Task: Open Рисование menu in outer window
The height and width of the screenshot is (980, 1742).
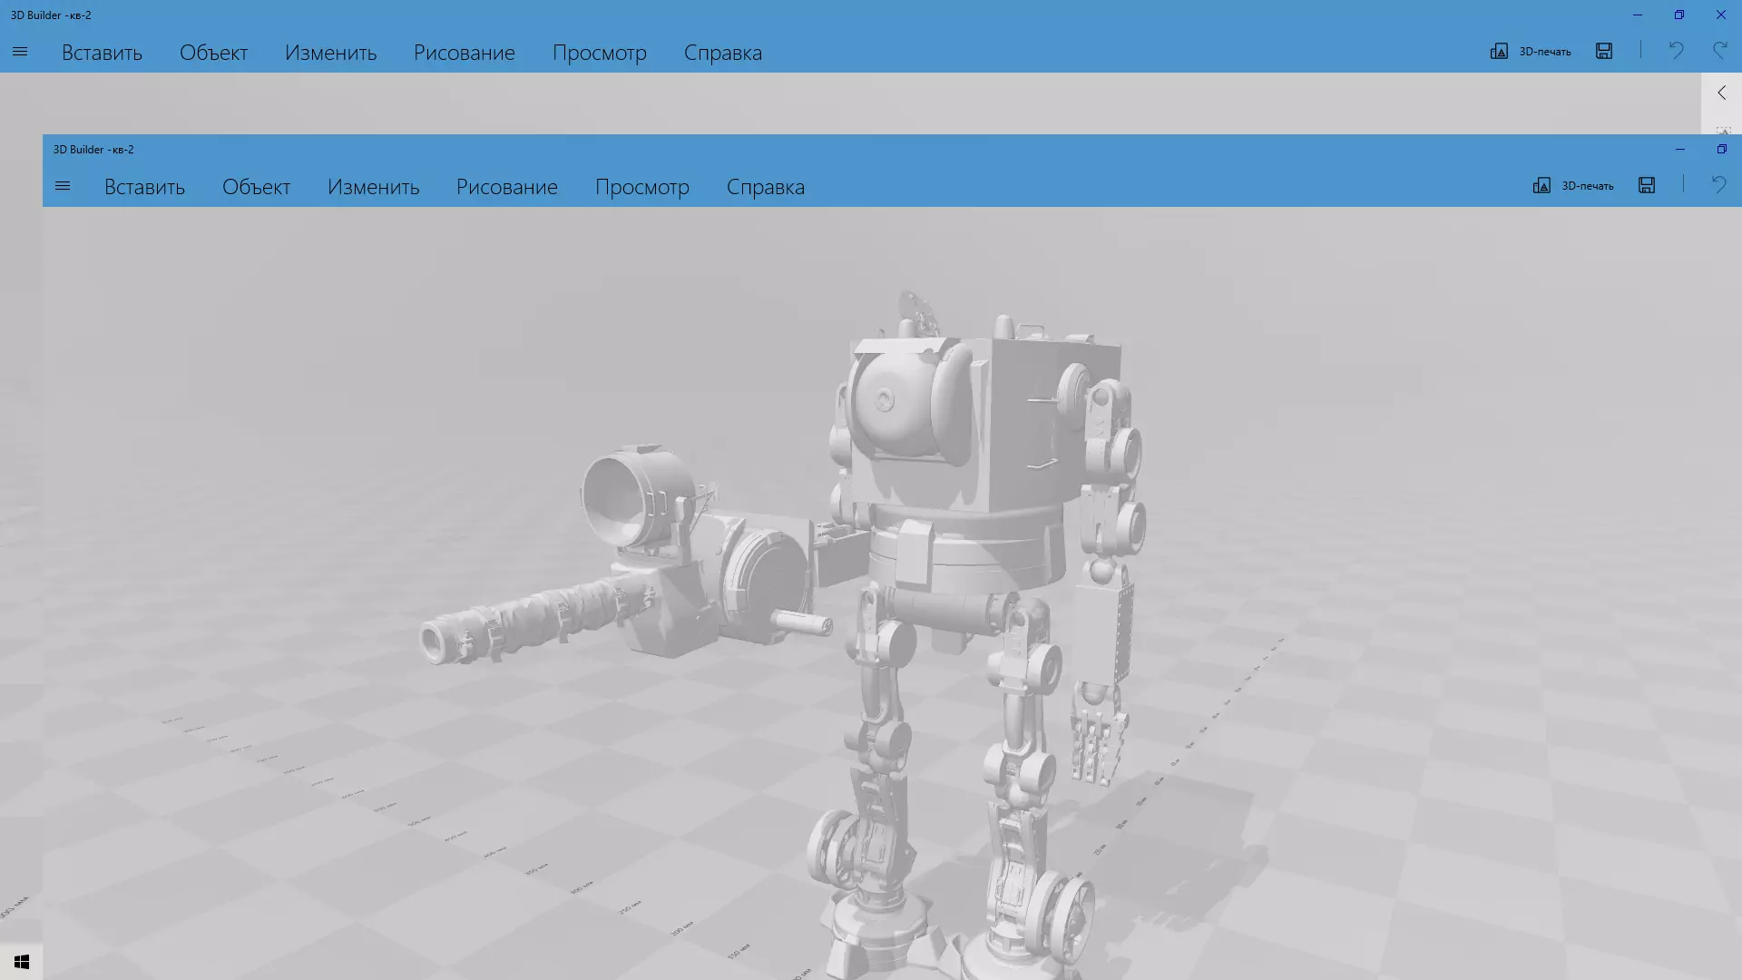Action: (465, 53)
